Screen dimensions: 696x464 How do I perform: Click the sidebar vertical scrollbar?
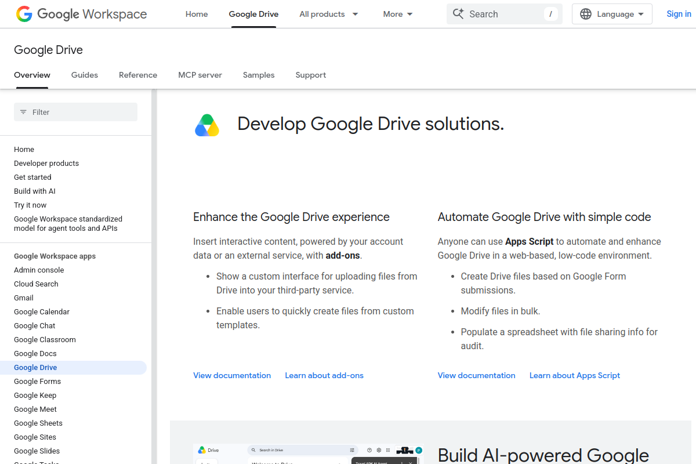(x=154, y=276)
